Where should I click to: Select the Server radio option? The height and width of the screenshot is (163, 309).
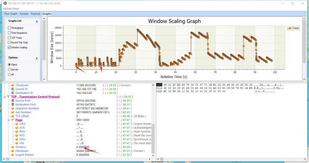coord(9,69)
